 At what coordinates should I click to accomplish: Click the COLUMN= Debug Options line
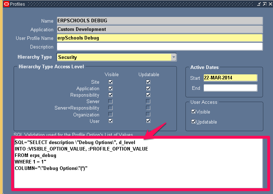(51, 168)
